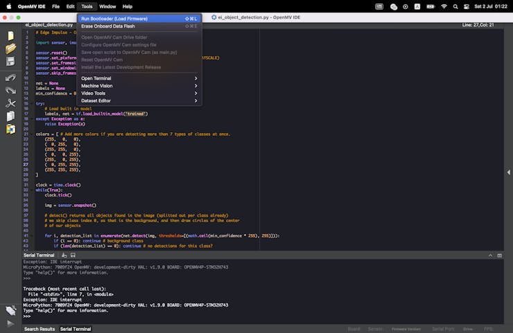This screenshot has height=333, width=513.
Task: Switch to the Search Results tab
Action: [40, 329]
